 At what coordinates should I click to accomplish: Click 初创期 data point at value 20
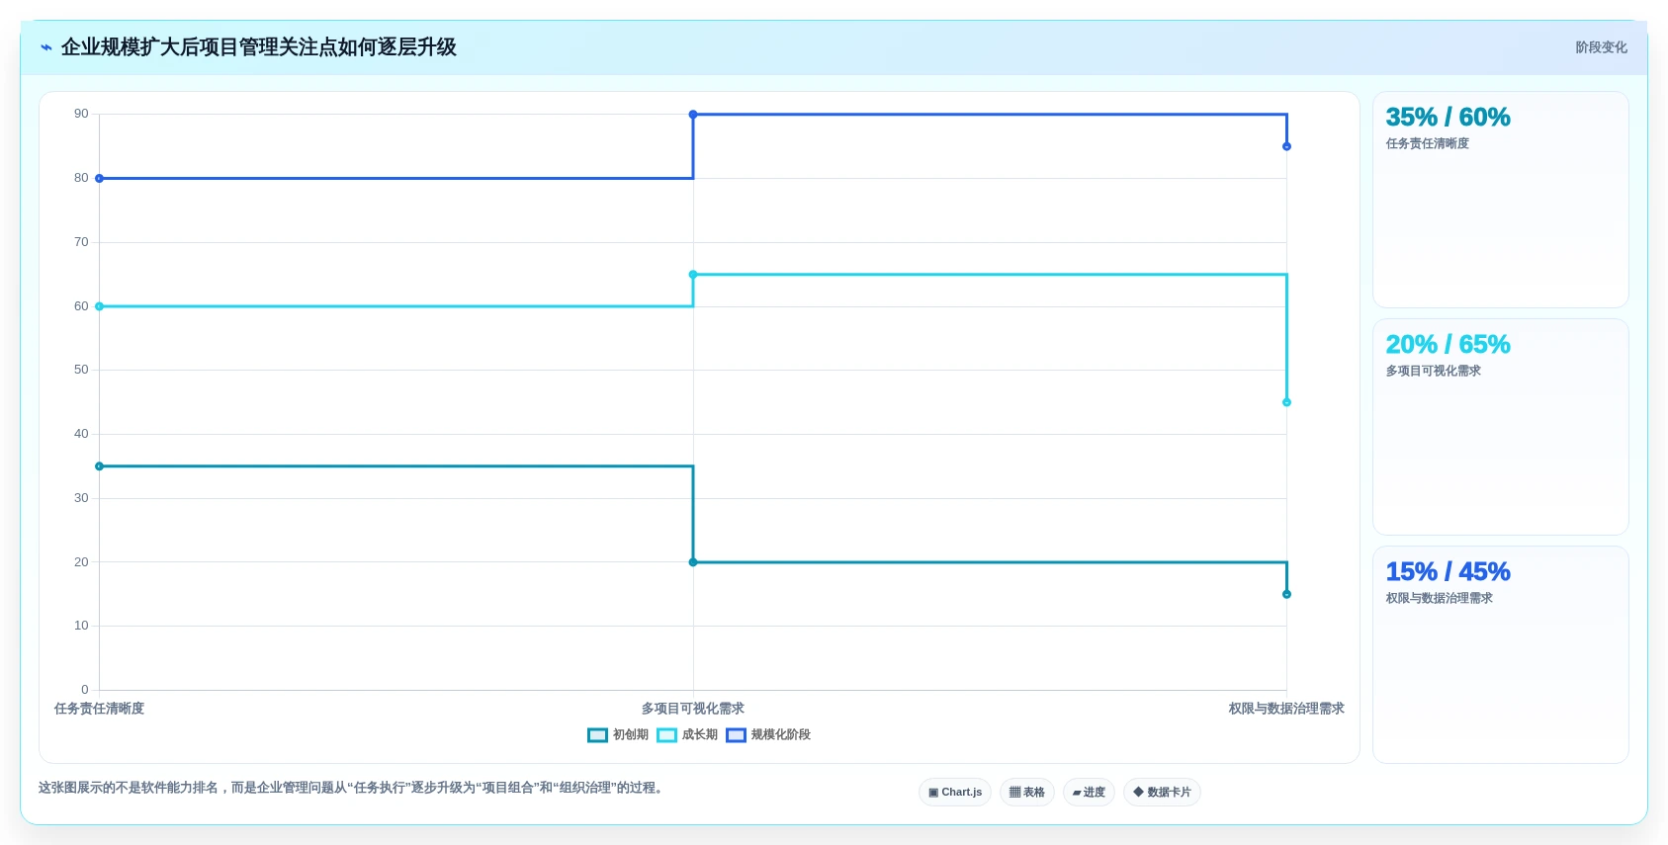pyautogui.click(x=693, y=562)
